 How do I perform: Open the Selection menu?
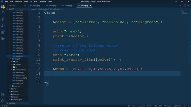[19, 1]
